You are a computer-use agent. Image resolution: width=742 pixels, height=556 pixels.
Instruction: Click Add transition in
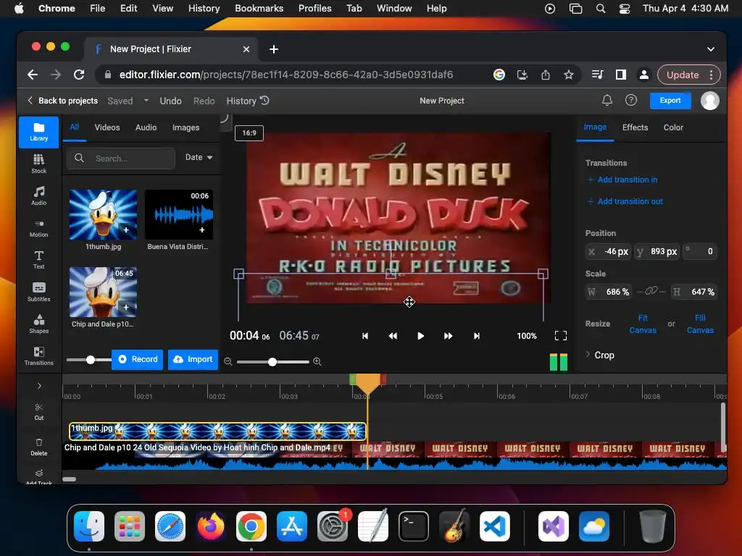[622, 180]
